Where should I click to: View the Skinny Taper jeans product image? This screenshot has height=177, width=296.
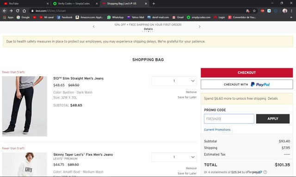[25, 165]
